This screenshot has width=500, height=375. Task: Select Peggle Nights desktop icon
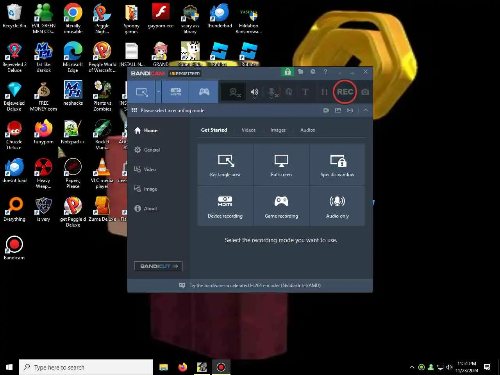(x=102, y=19)
